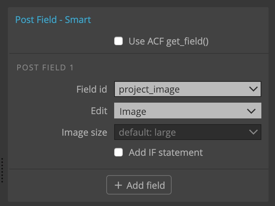Grab the dotted drag handle at panel edge
The width and height of the screenshot is (275, 206).
click(2, 170)
